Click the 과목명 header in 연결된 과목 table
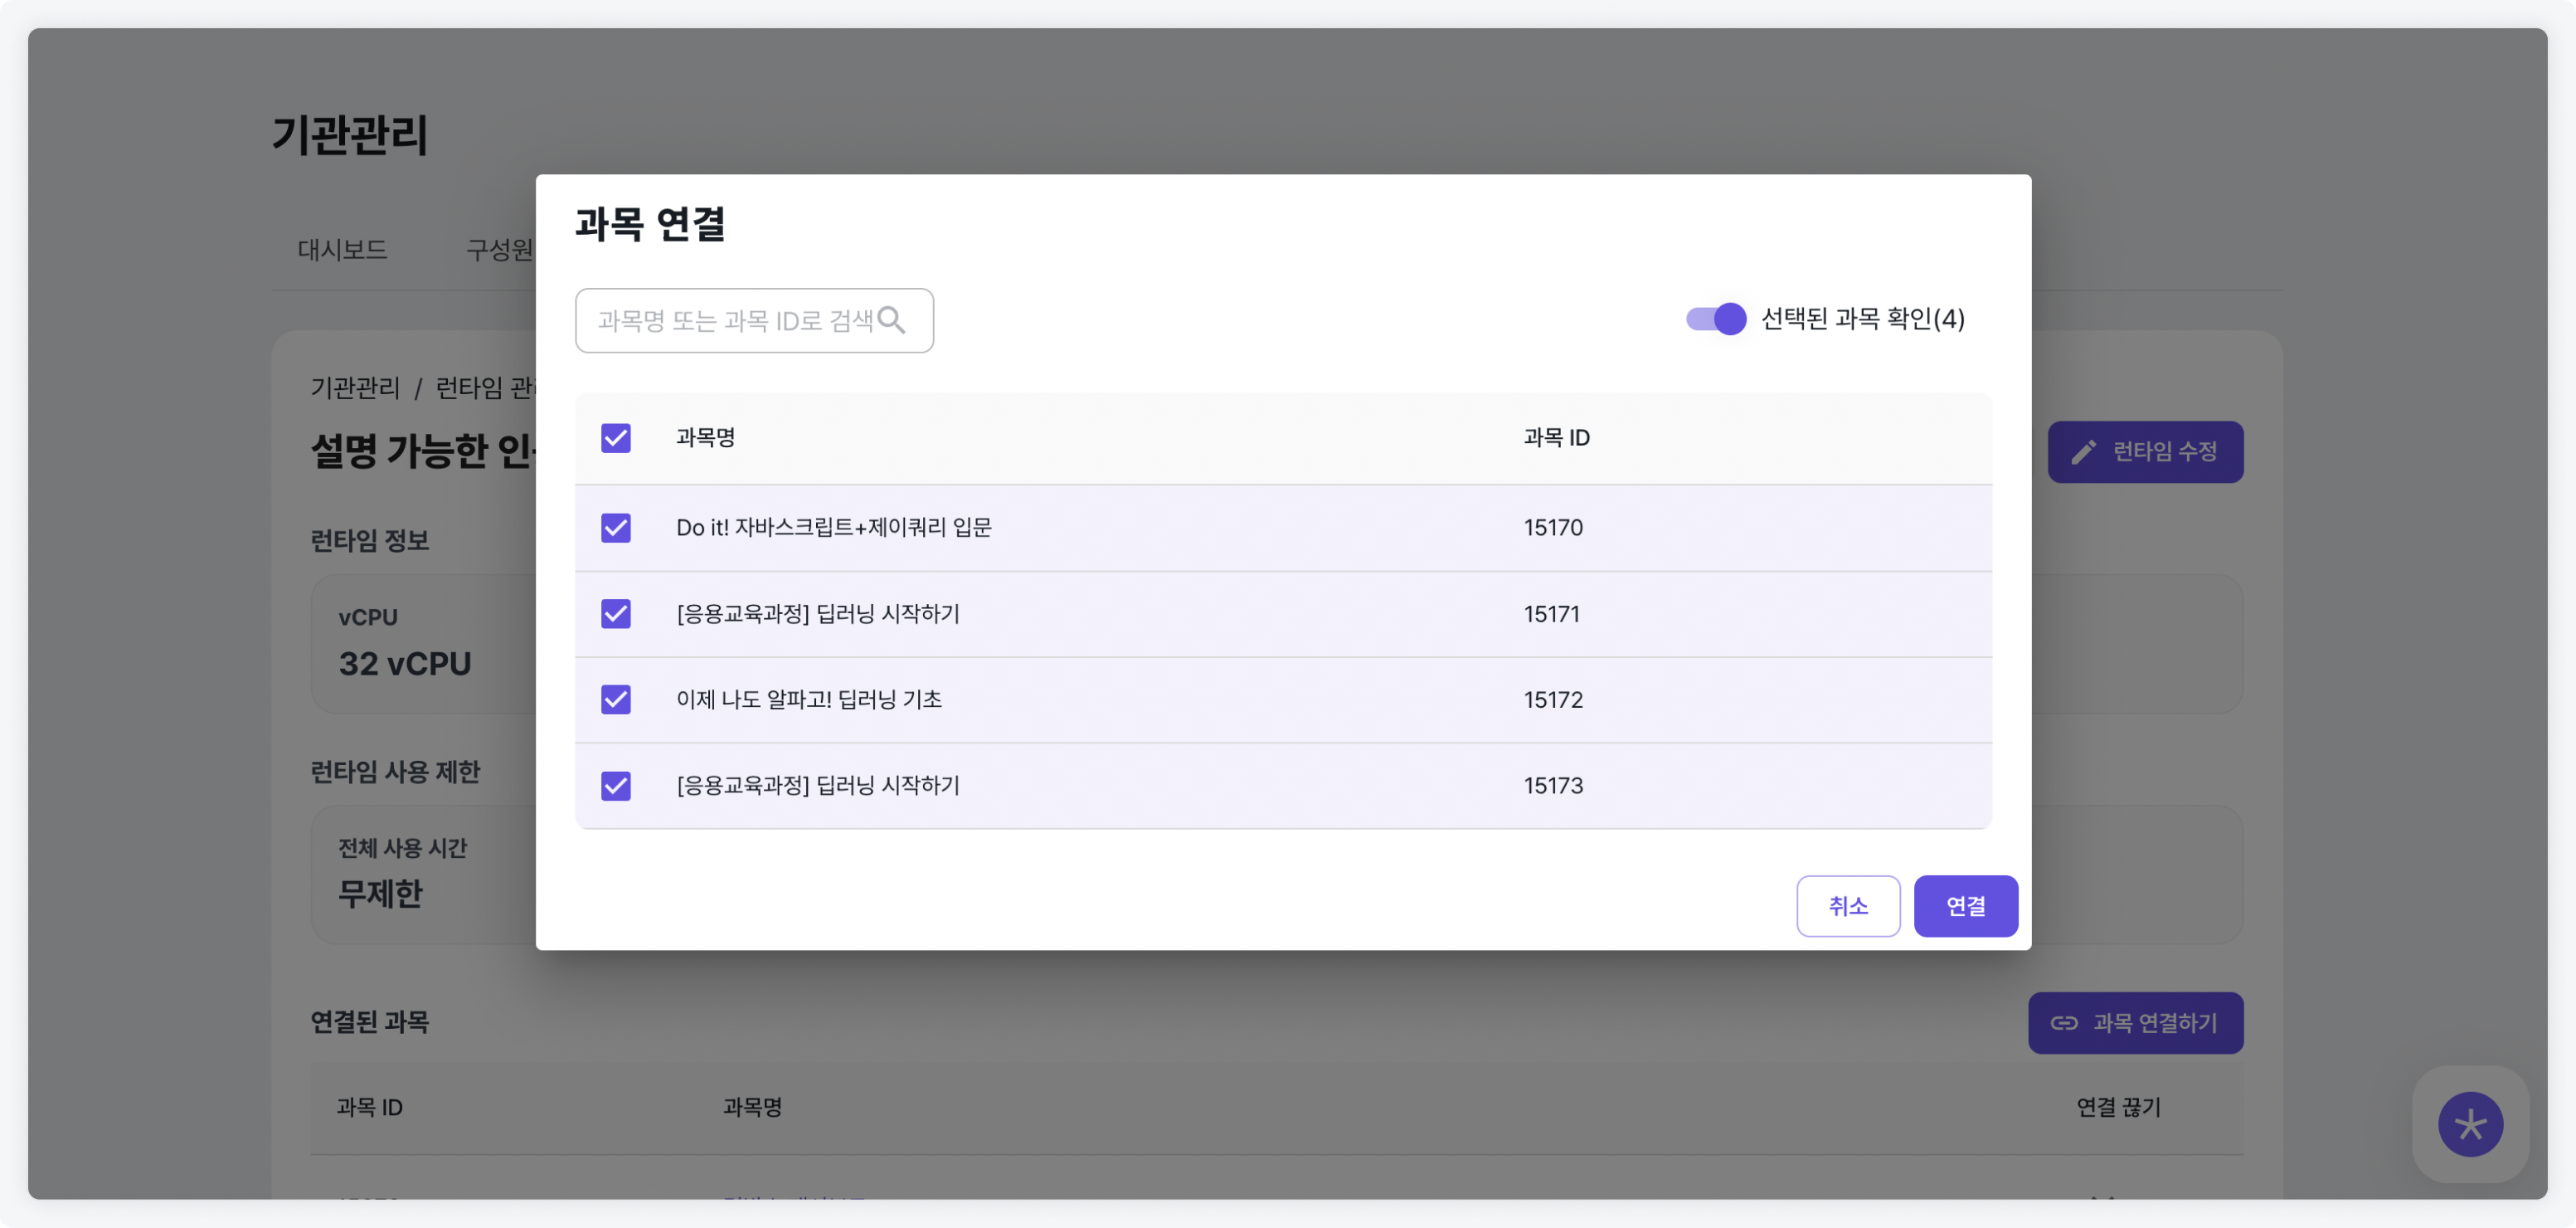 click(752, 1107)
